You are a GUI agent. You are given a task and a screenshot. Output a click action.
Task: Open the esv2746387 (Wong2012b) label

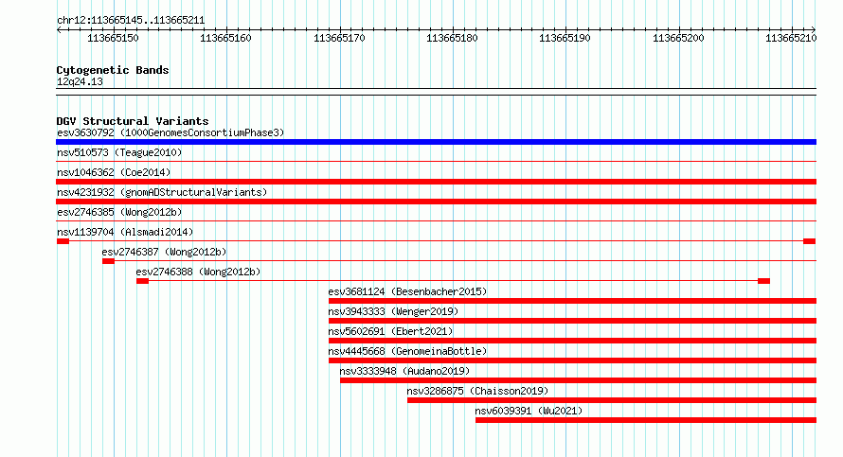(164, 252)
